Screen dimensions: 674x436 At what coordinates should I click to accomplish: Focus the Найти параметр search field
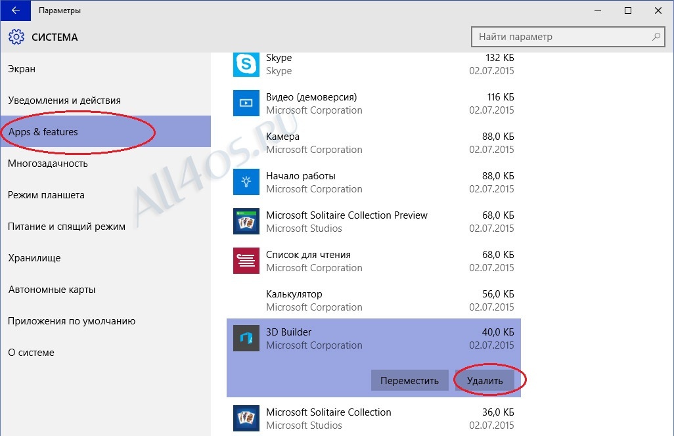568,37
